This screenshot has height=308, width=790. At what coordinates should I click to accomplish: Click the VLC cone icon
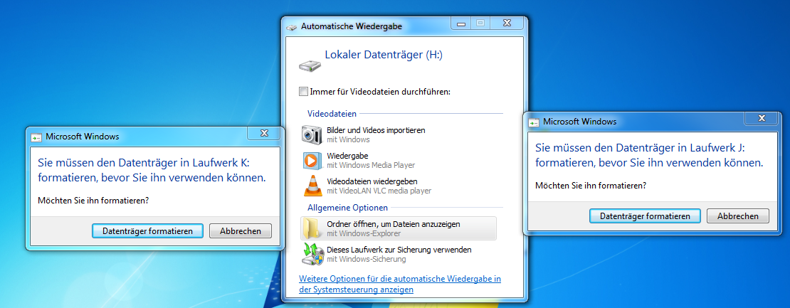point(312,186)
